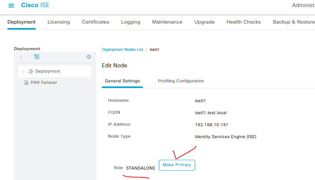315x180 pixels.
Task: Open the Deployment Nodes List breadcrumb link
Action: point(122,49)
